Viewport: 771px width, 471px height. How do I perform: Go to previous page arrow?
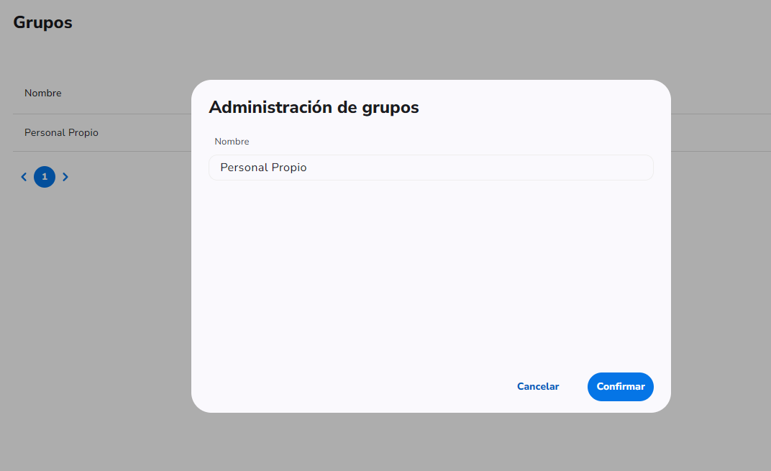coord(24,177)
